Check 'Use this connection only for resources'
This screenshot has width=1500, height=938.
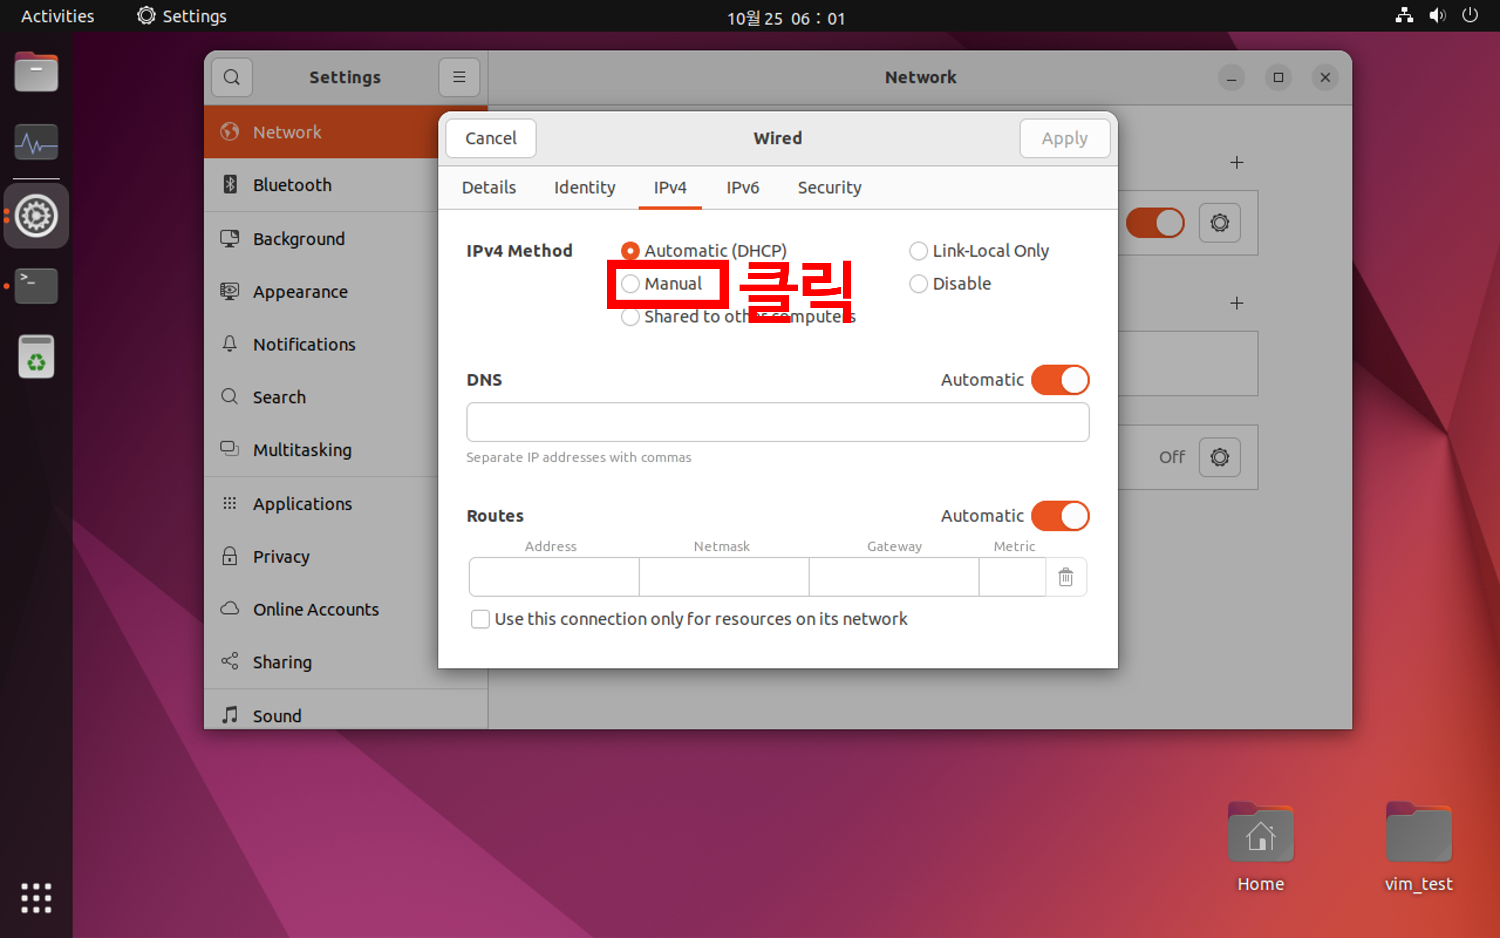click(480, 619)
